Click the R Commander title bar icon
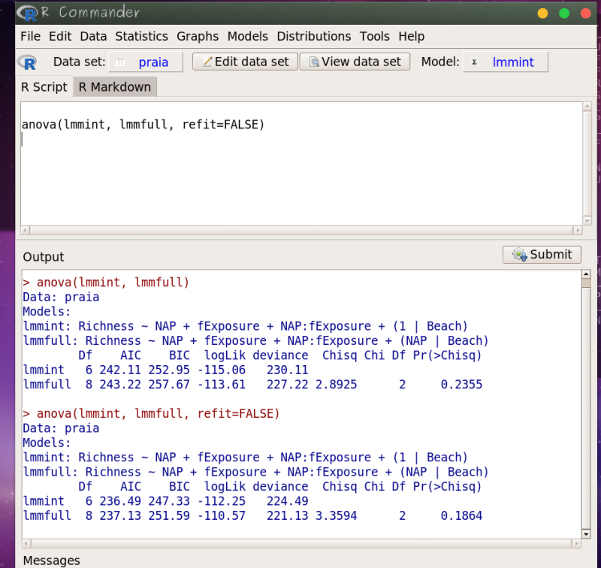This screenshot has height=568, width=601. [x=28, y=13]
